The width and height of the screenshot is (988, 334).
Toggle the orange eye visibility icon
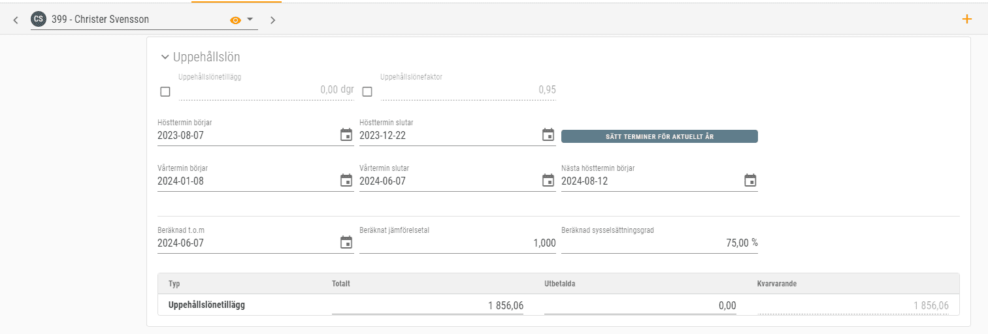[235, 20]
